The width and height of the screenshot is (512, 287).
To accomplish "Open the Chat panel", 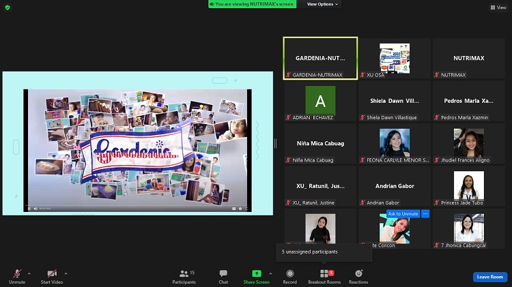I will click(x=223, y=276).
